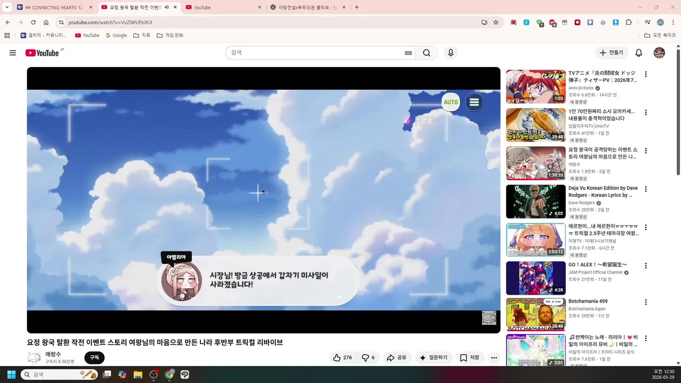Viewport: 681px width, 383px height.
Task: Open YouTube notifications bell
Action: [639, 53]
